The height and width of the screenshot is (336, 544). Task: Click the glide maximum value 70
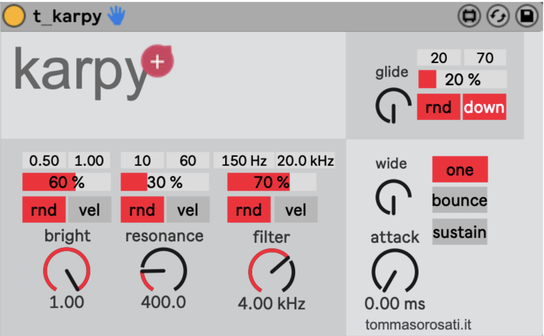[x=485, y=58]
